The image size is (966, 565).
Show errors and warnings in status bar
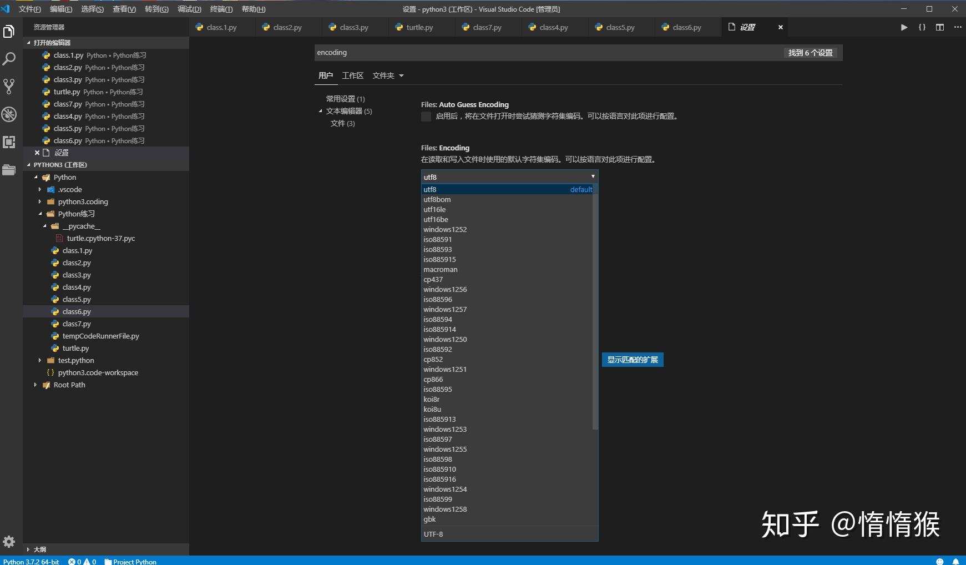82,561
